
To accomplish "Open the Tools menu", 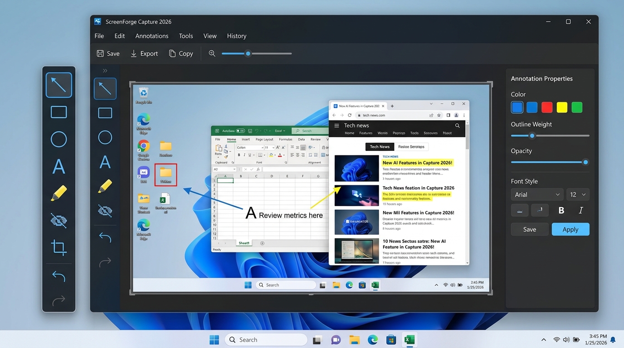I will 186,36.
